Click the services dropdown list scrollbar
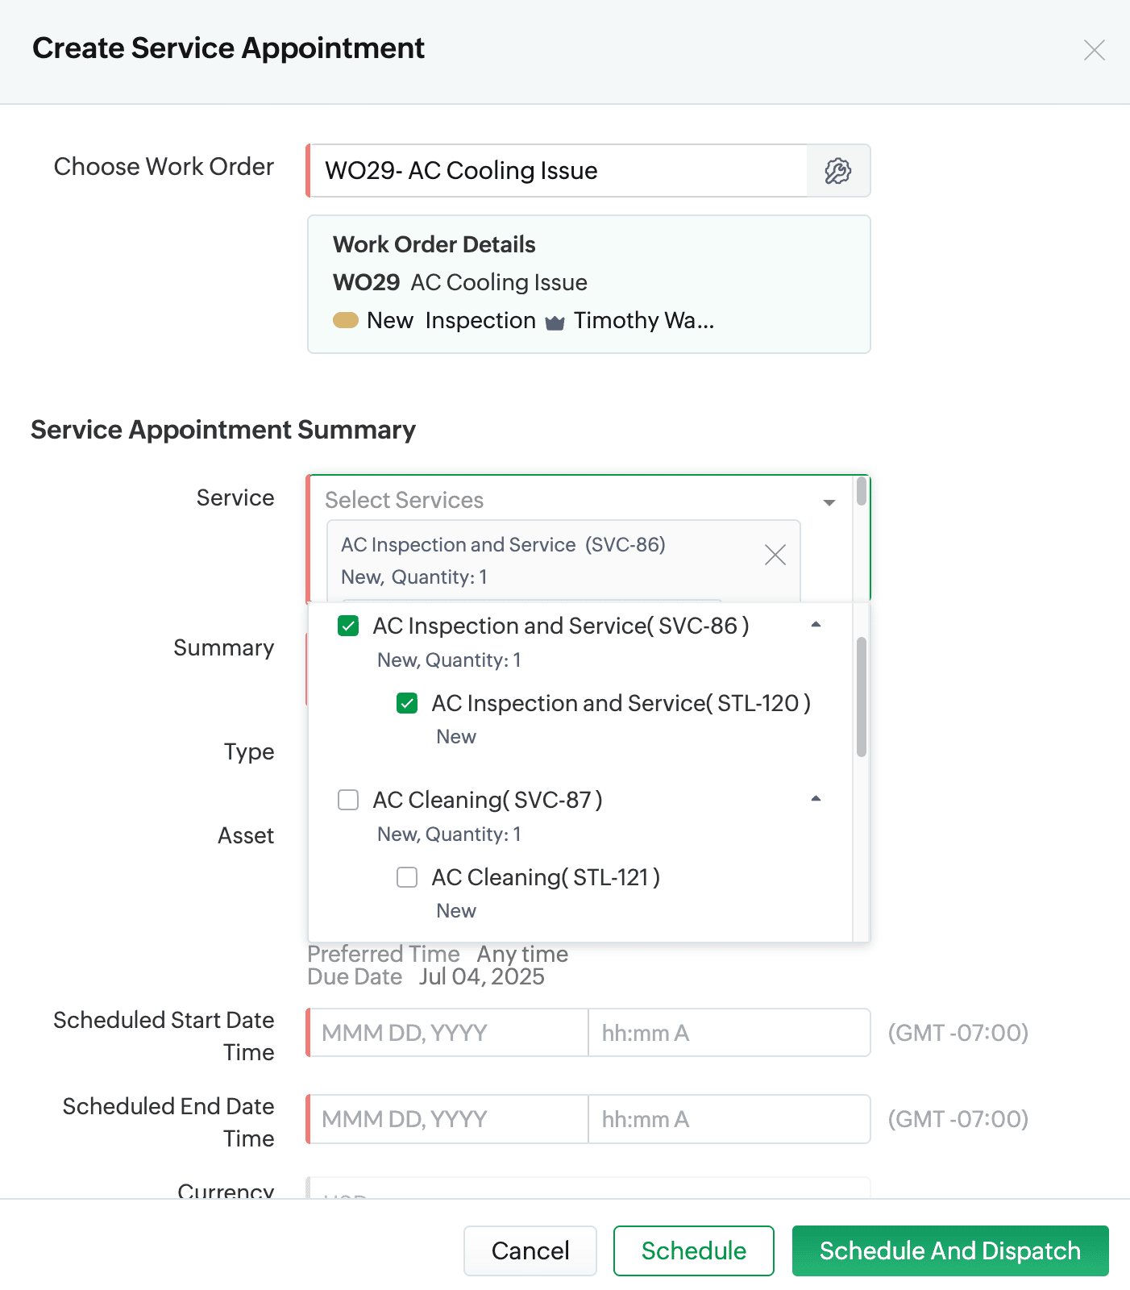Image resolution: width=1130 pixels, height=1290 pixels. click(x=861, y=697)
